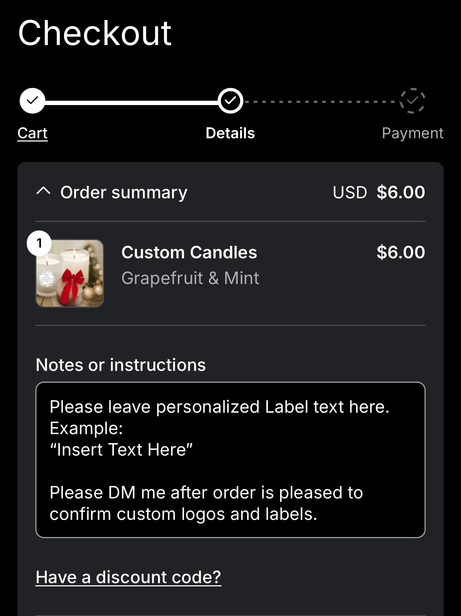
Task: Click the Order summary heading text
Action: point(124,193)
